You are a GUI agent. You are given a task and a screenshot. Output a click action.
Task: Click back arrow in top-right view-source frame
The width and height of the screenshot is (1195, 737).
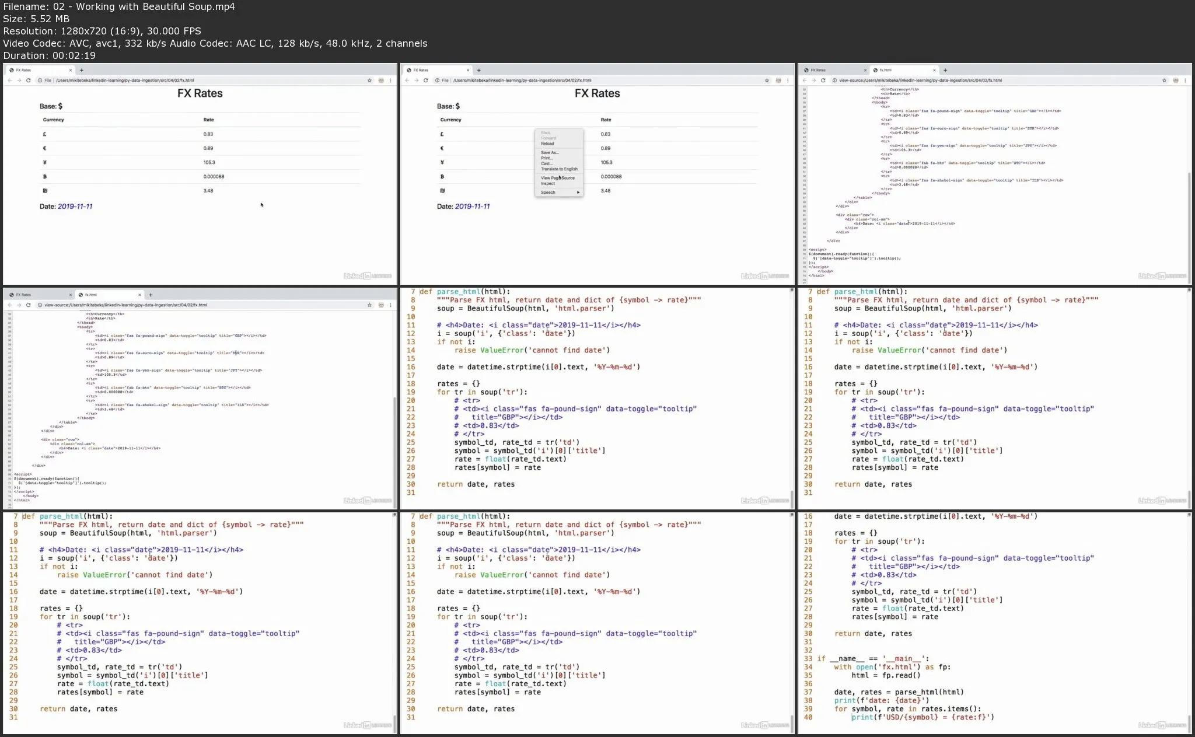click(805, 81)
